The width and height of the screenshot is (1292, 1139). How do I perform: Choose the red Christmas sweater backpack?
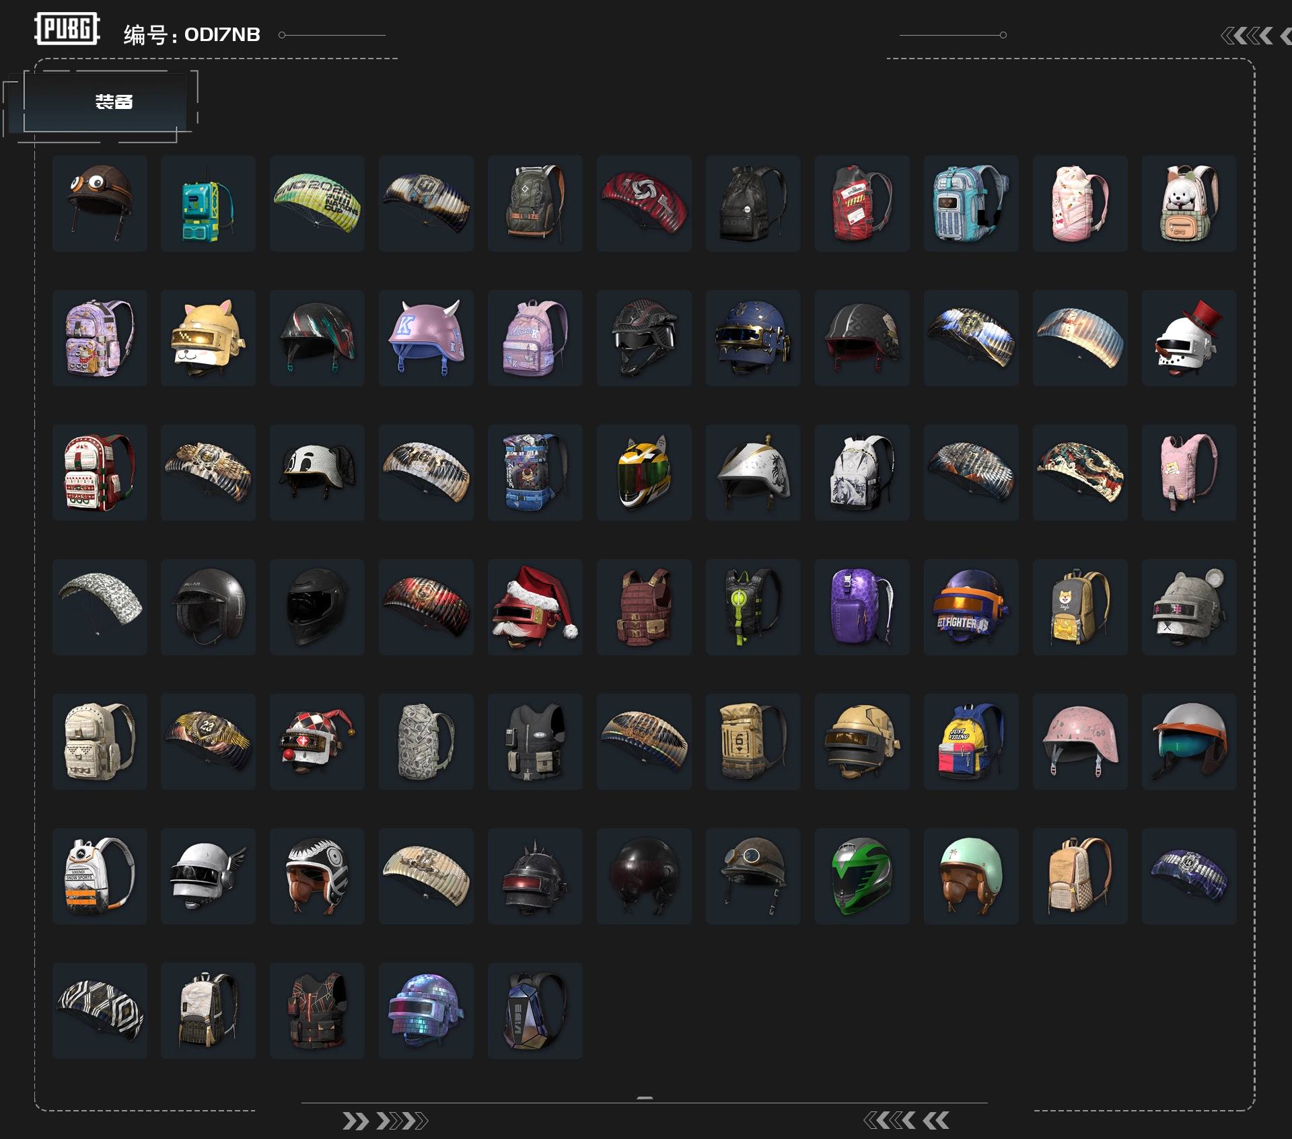pos(100,472)
